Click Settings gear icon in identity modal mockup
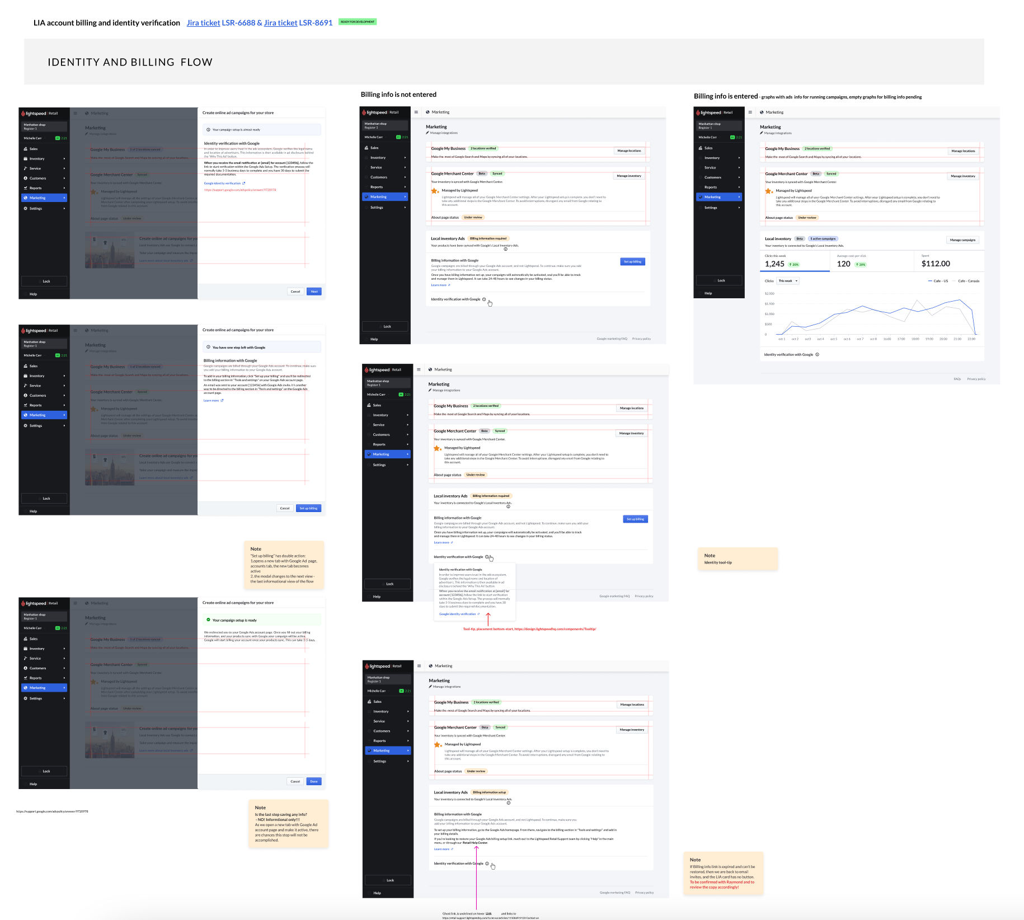1024x920 pixels. pyautogui.click(x=25, y=208)
